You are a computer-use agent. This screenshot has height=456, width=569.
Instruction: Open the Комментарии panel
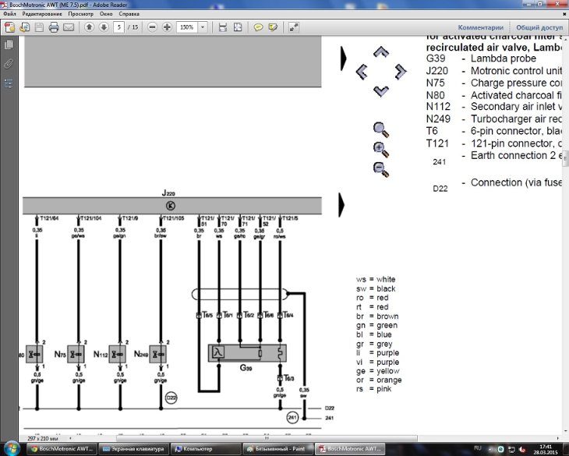480,27
